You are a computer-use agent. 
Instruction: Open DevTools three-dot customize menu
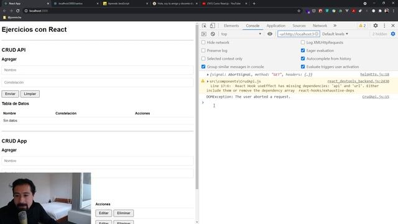coord(384,26)
